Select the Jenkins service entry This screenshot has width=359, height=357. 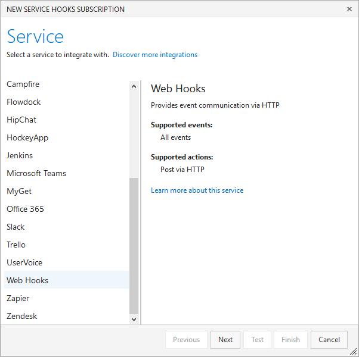click(x=20, y=156)
